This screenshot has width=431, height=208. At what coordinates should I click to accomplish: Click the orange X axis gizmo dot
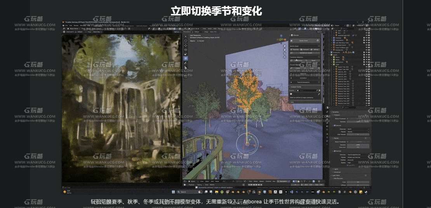285,40
